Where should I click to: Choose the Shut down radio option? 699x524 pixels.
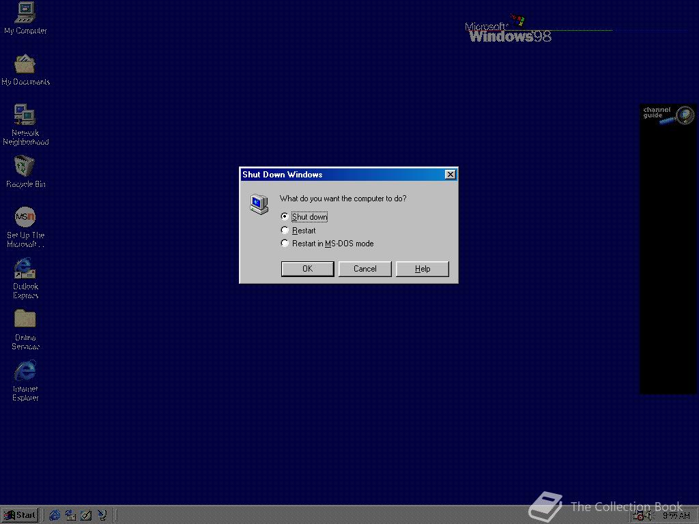pyautogui.click(x=304, y=216)
